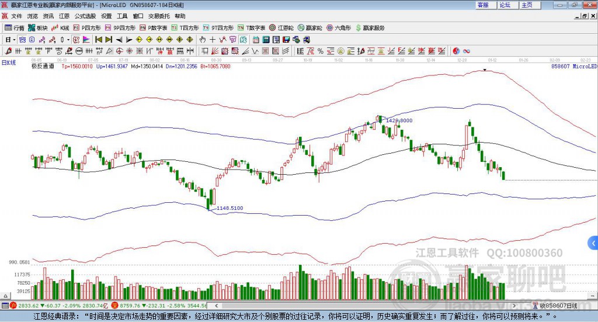Open the calendar icon
The image size is (598, 322).
pyautogui.click(x=256, y=40)
